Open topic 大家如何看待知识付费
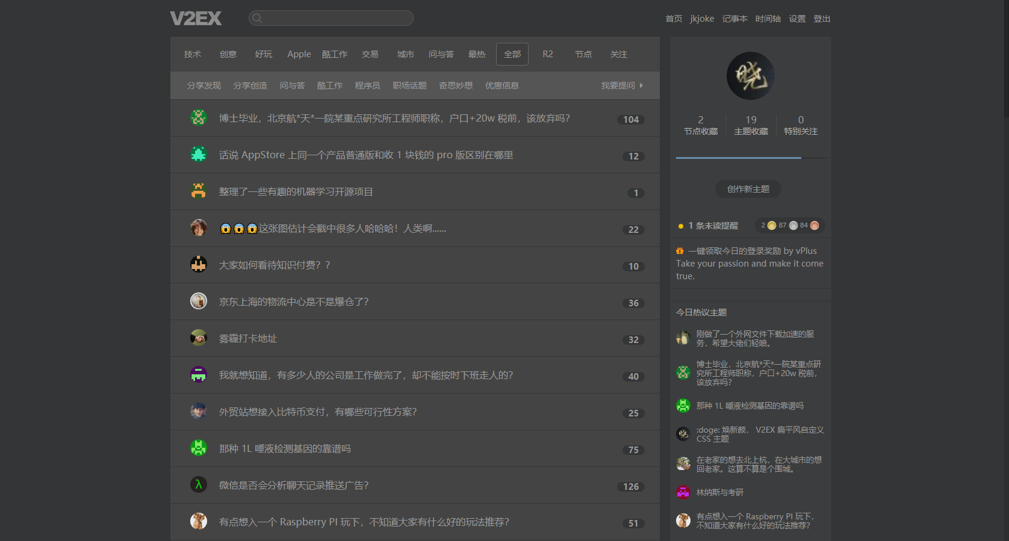1009x541 pixels. pyautogui.click(x=275, y=265)
